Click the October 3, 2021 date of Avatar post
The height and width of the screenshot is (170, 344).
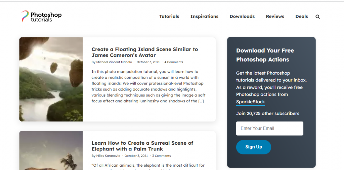pyautogui.click(x=148, y=62)
